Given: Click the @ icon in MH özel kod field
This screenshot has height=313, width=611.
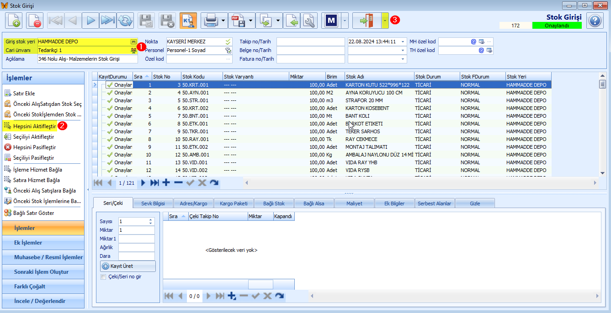Looking at the screenshot, I should click(x=473, y=42).
